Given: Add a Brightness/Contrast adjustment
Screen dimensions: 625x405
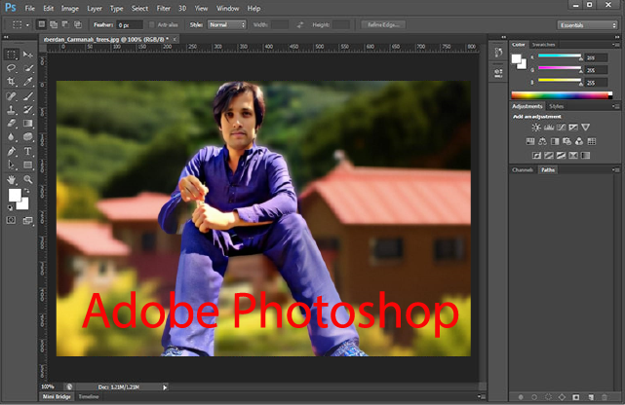Looking at the screenshot, I should click(536, 128).
